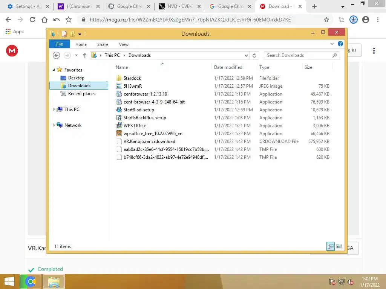The height and width of the screenshot is (289, 386).
Task: Click New folder icon in quick access toolbar
Action: (x=72, y=34)
